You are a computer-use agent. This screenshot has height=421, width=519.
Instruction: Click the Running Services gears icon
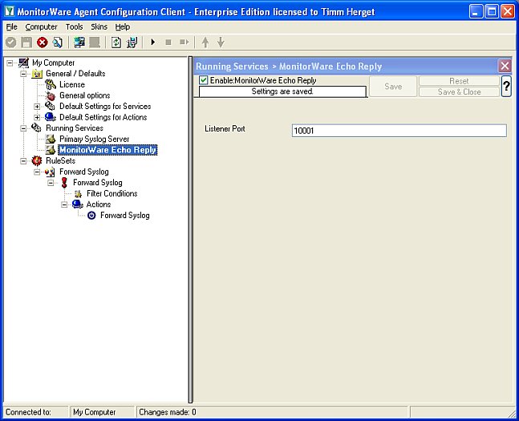point(36,128)
